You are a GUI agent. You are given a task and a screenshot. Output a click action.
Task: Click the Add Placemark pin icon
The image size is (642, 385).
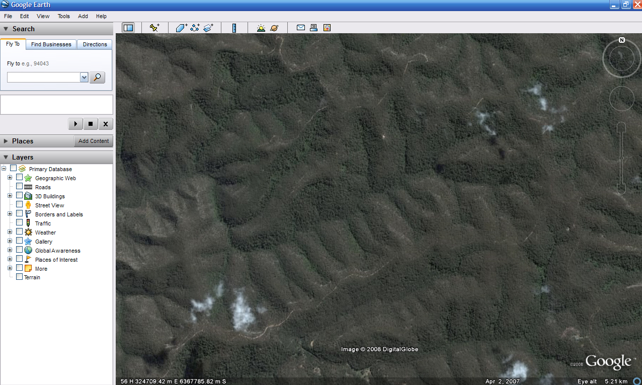[154, 28]
